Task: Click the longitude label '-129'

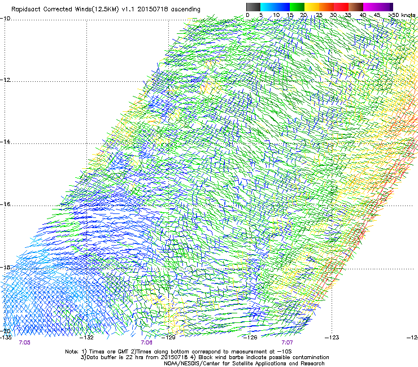Action: [169, 338]
